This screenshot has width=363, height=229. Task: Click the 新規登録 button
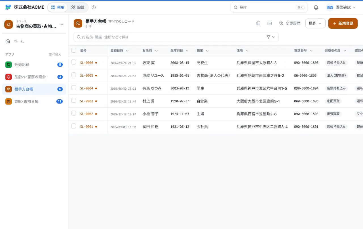click(343, 23)
